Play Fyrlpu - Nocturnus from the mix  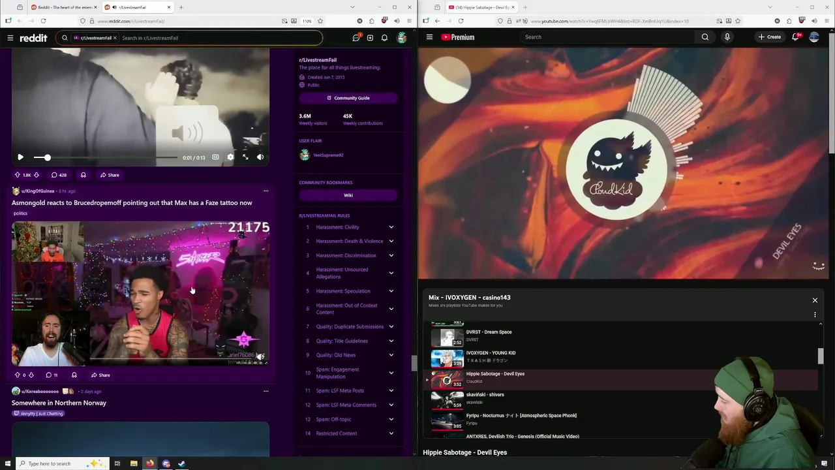620,420
